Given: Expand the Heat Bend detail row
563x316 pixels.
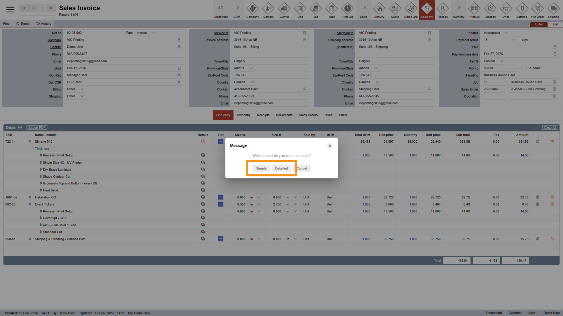Looking at the screenshot, I should pyautogui.click(x=41, y=190).
